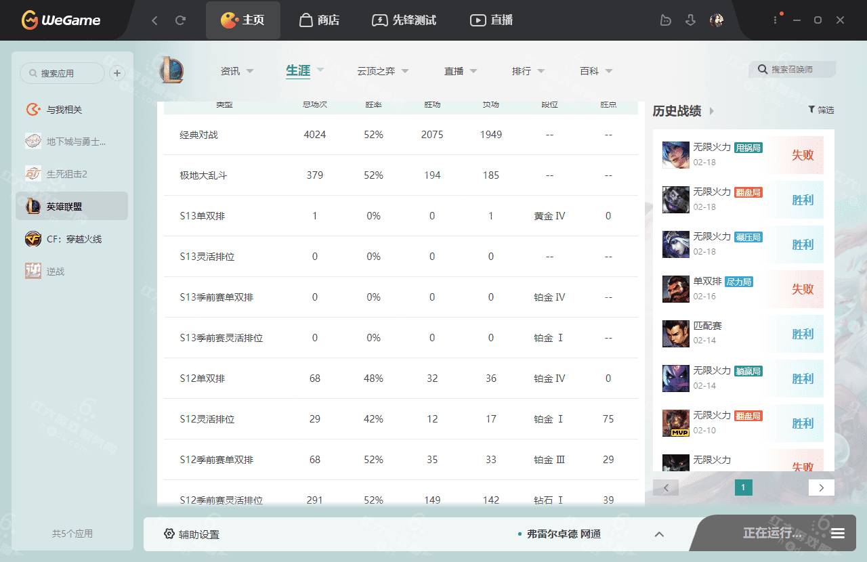The height and width of the screenshot is (562, 867).
Task: Open the 先锋测试 tab
Action: click(404, 20)
